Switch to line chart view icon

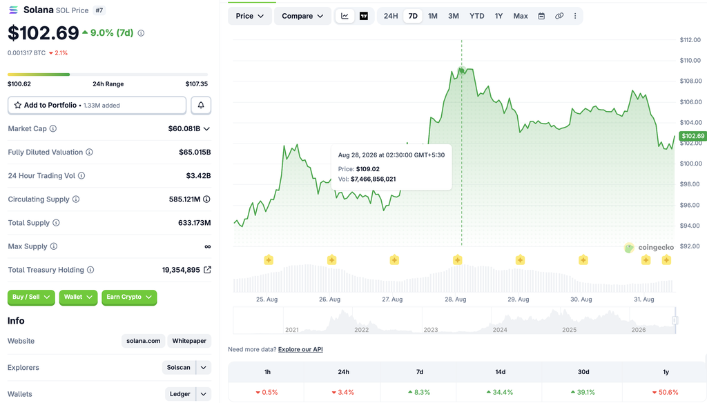point(345,16)
